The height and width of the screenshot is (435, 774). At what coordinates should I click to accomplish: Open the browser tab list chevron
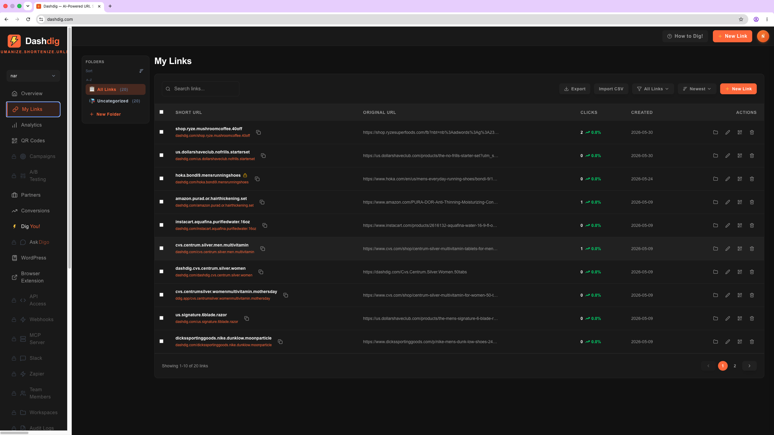(28, 6)
